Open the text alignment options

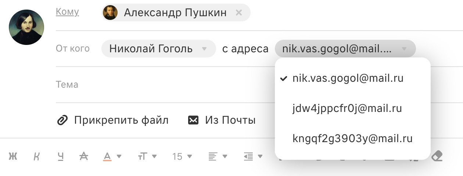click(x=218, y=156)
